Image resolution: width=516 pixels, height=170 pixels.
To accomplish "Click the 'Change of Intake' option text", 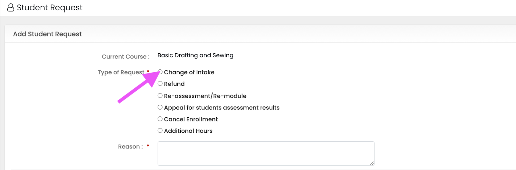I will (x=189, y=72).
